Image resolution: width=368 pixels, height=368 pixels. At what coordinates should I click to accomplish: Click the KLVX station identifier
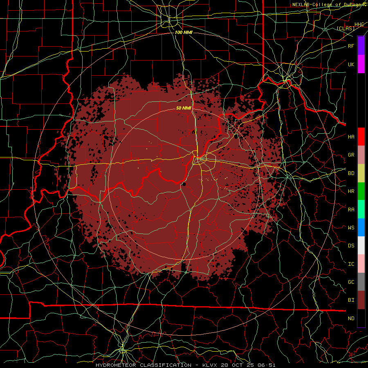[x=209, y=365]
